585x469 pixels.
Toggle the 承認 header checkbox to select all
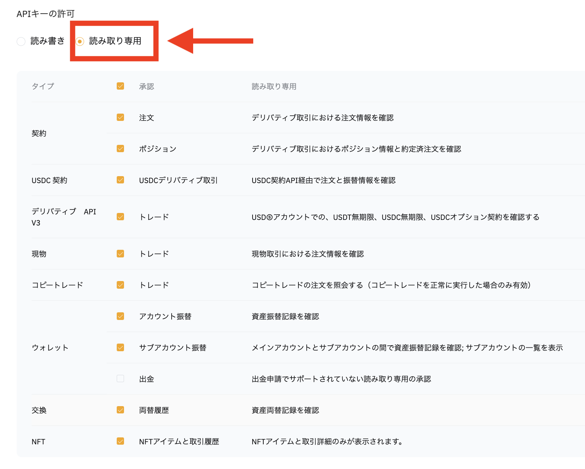click(120, 86)
